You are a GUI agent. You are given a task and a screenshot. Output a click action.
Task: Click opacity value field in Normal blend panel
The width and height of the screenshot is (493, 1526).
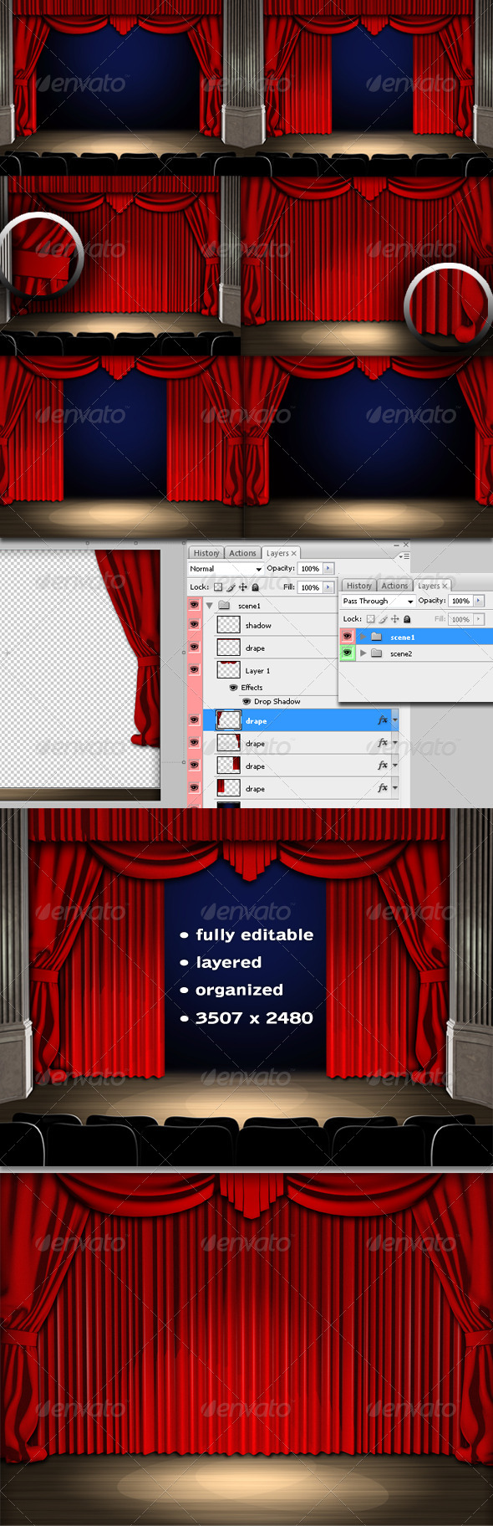click(310, 568)
